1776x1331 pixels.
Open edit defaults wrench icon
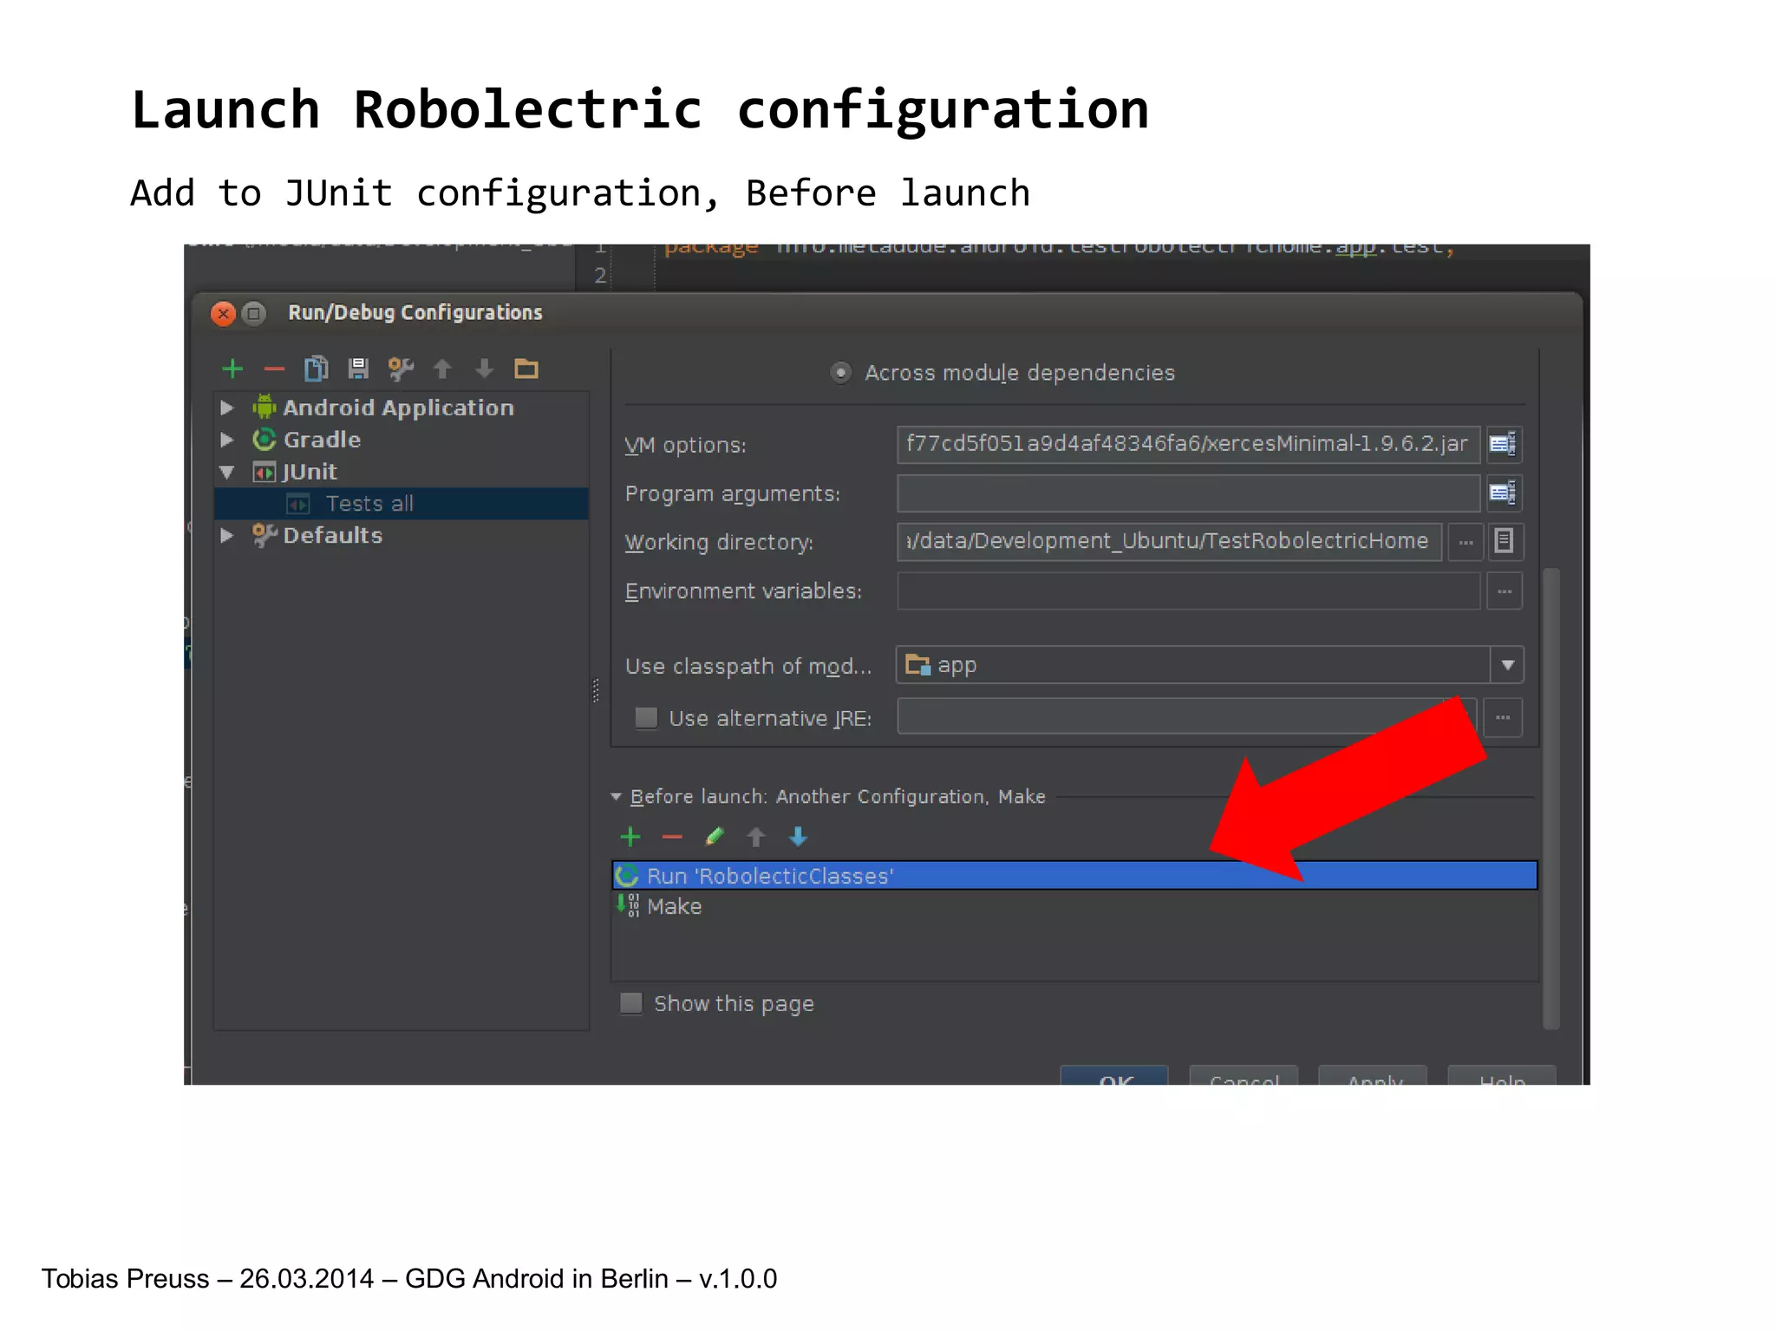click(x=400, y=369)
